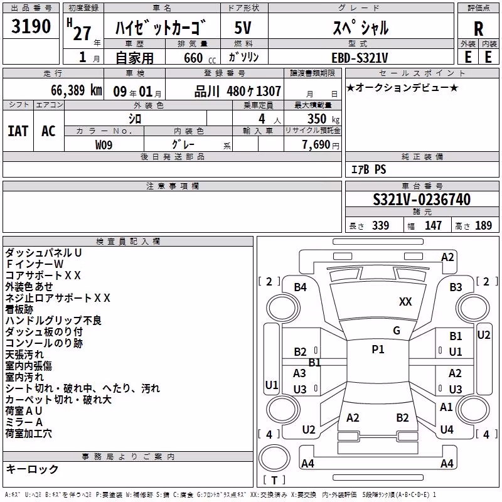Select the 後日発送部品 header
Image resolution: width=502 pixels, height=502 pixels.
[x=172, y=156]
